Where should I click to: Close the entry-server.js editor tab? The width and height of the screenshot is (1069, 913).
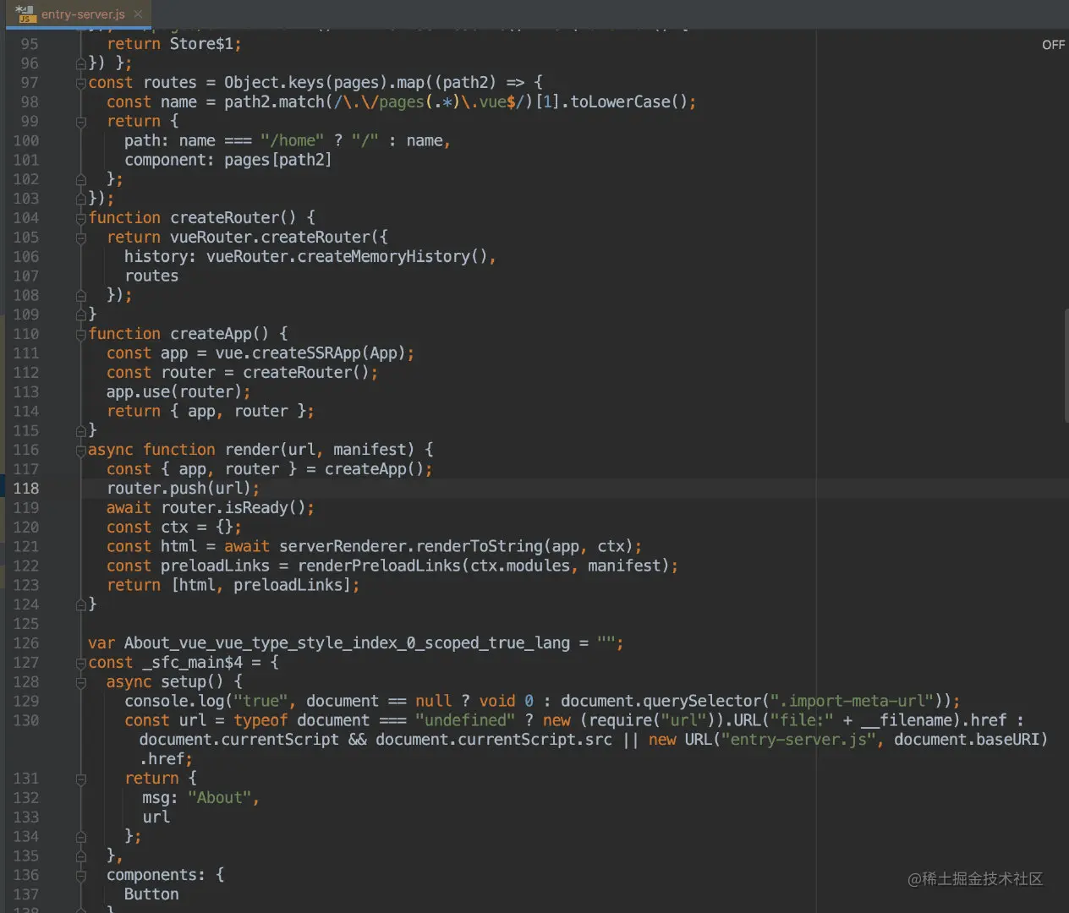(x=138, y=14)
